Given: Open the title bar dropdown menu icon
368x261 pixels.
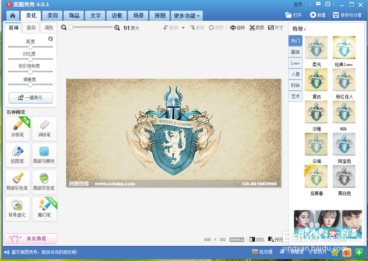Looking at the screenshot, I should point(328,4).
